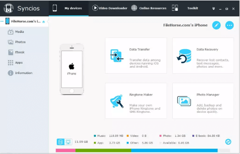Click the Photos sidebar icon
This screenshot has height=154, width=240.
[x=10, y=42]
